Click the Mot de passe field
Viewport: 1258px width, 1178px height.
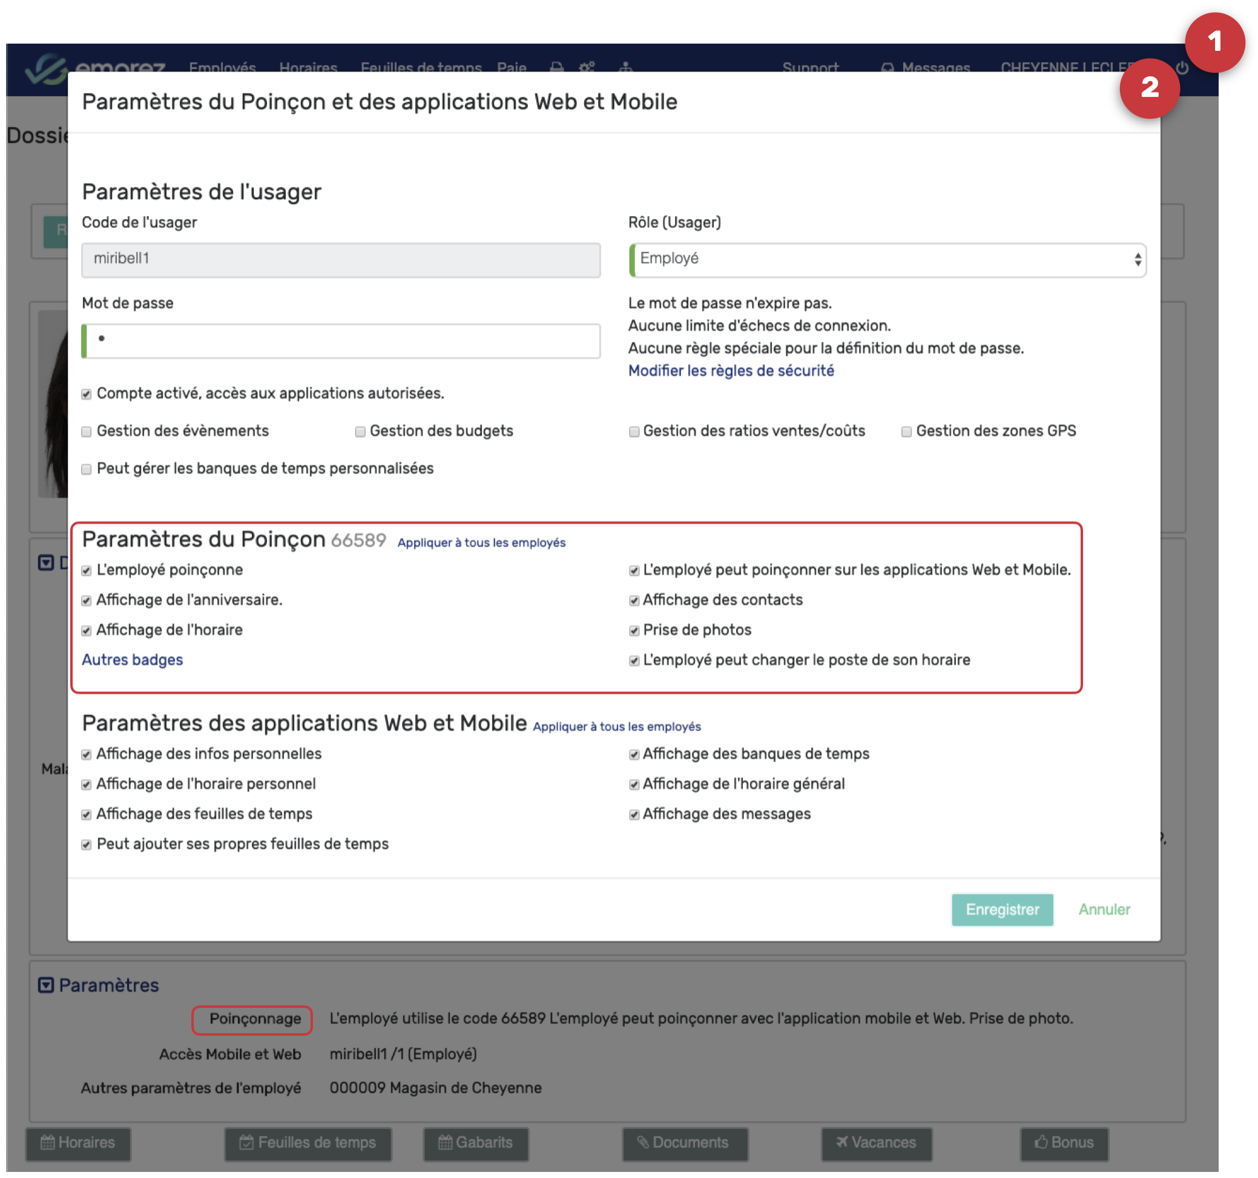coord(341,341)
